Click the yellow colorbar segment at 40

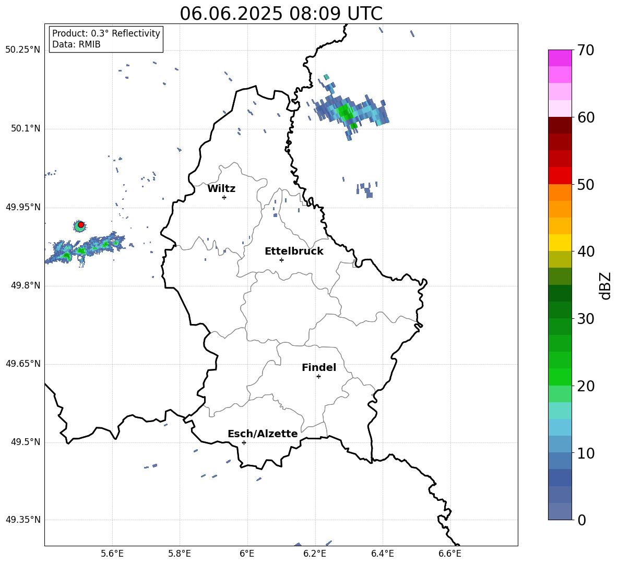tap(560, 243)
